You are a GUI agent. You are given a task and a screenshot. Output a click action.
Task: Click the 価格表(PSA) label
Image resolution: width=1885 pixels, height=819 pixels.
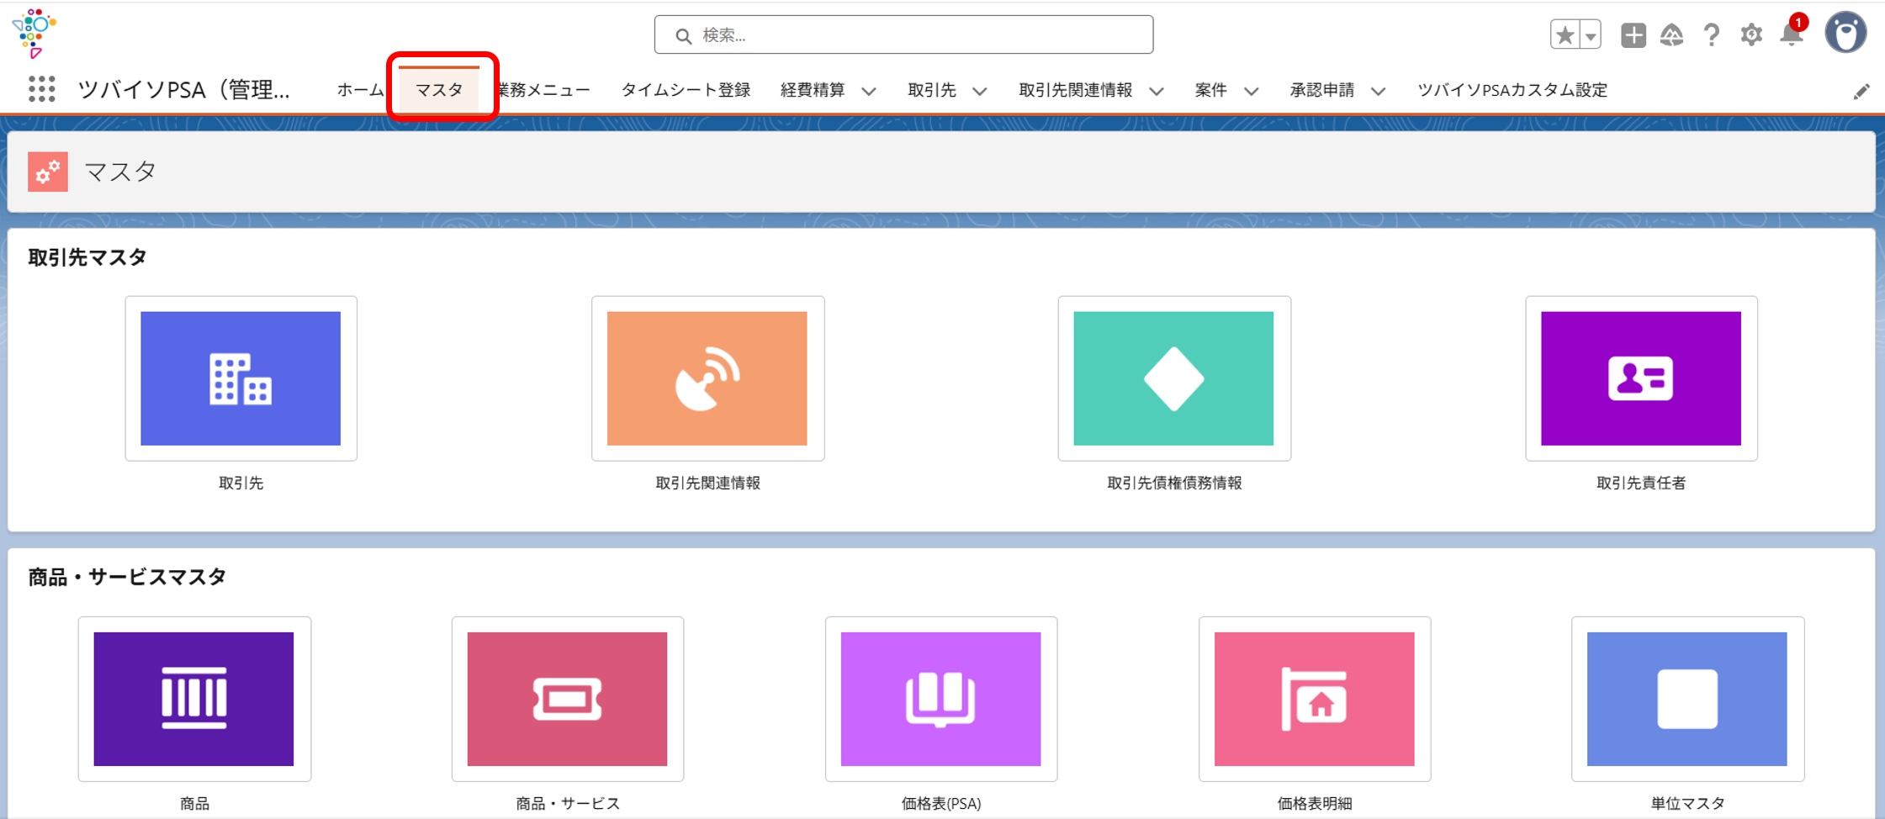coord(941,803)
